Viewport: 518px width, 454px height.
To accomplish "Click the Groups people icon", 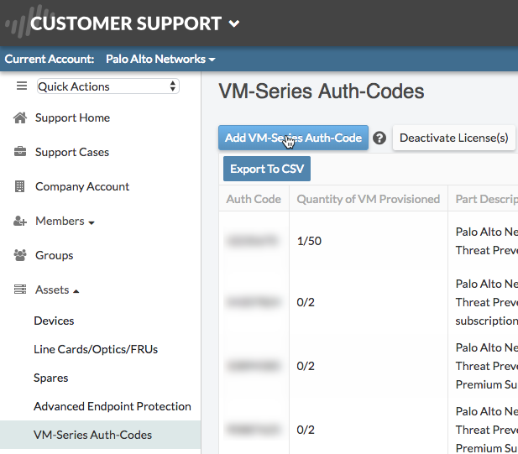I will click(20, 256).
